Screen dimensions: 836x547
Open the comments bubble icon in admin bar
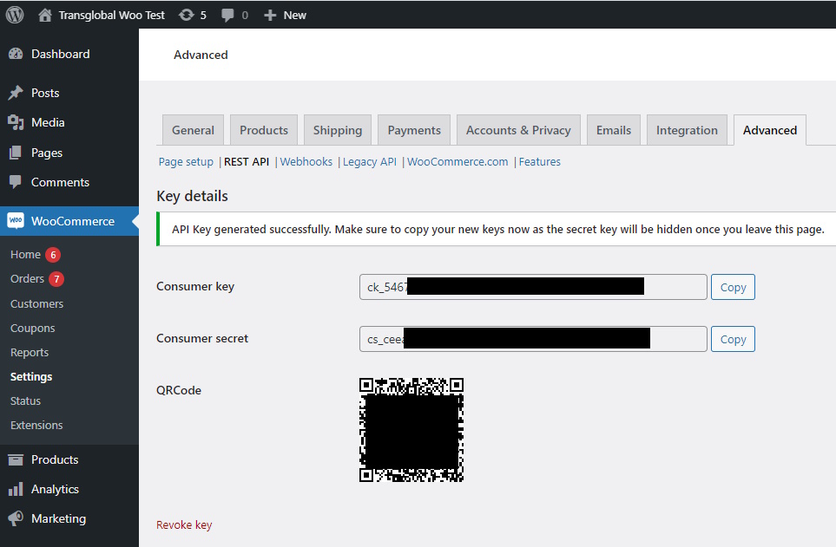tap(227, 15)
